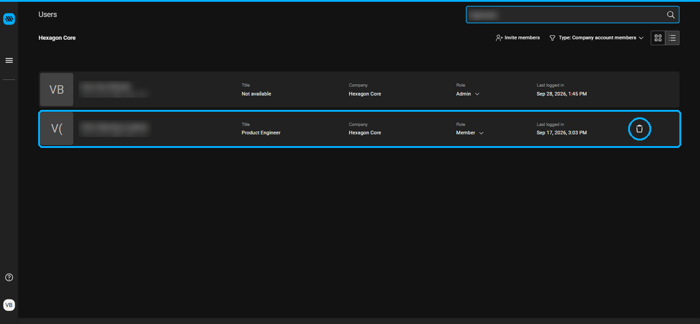This screenshot has height=324, width=700.
Task: Open the VB profile avatar in sidebar
Action: click(9, 305)
